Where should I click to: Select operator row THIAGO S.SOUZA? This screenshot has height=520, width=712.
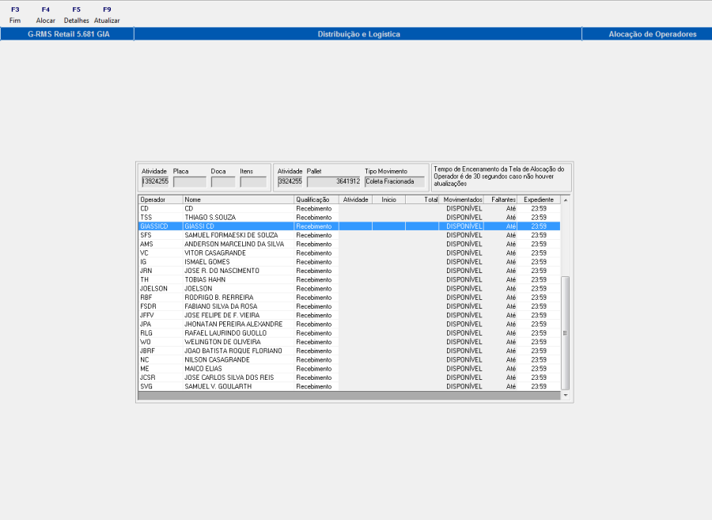[349, 218]
